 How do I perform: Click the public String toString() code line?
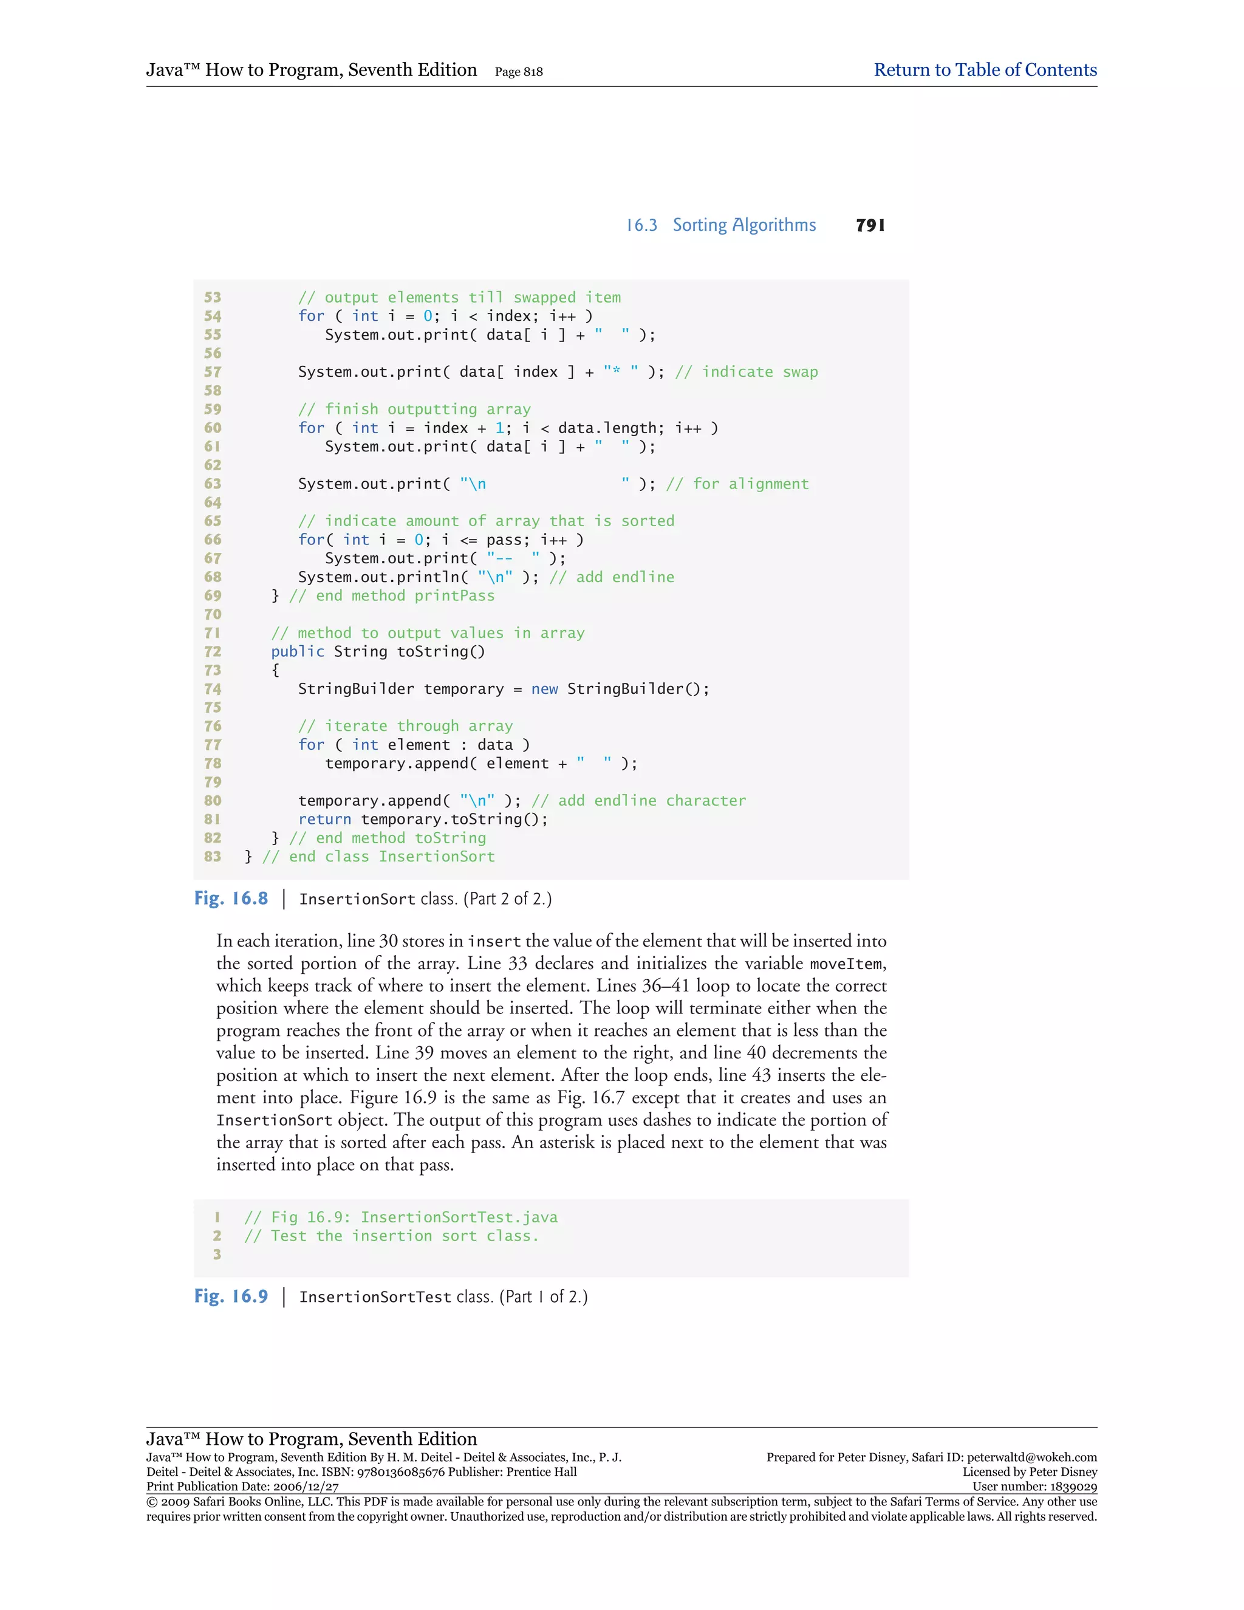pos(377,652)
